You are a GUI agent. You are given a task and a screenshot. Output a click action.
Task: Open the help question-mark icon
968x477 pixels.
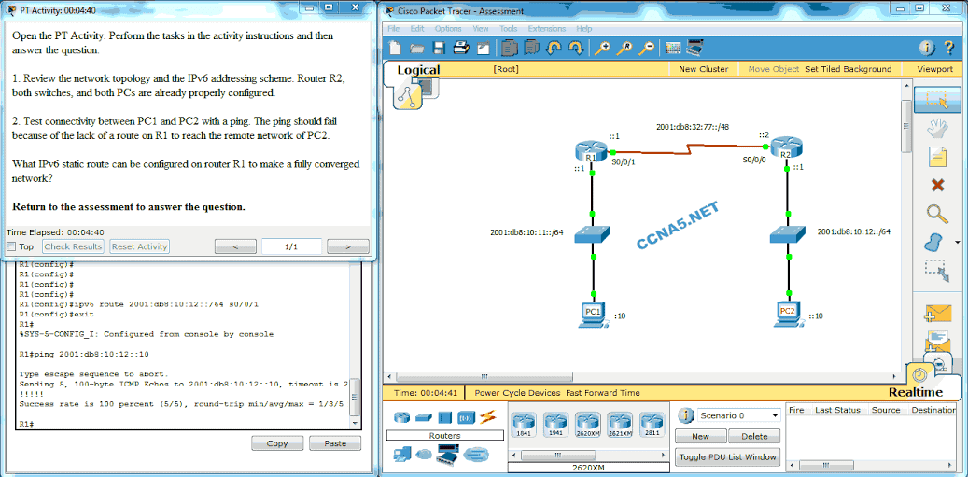[x=949, y=49]
